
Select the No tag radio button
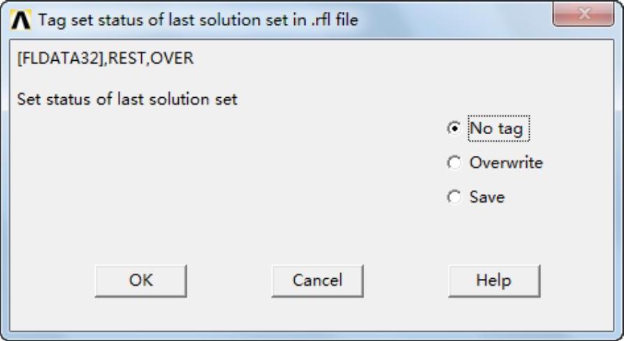point(455,128)
